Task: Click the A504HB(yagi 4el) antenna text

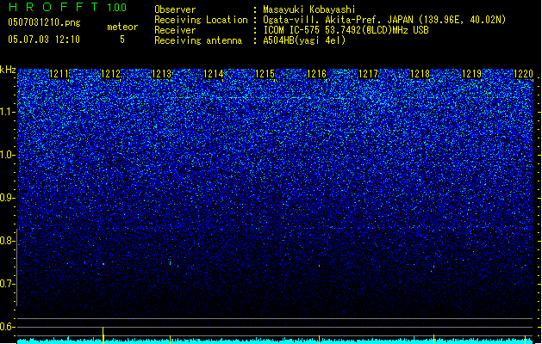Action: [x=304, y=40]
